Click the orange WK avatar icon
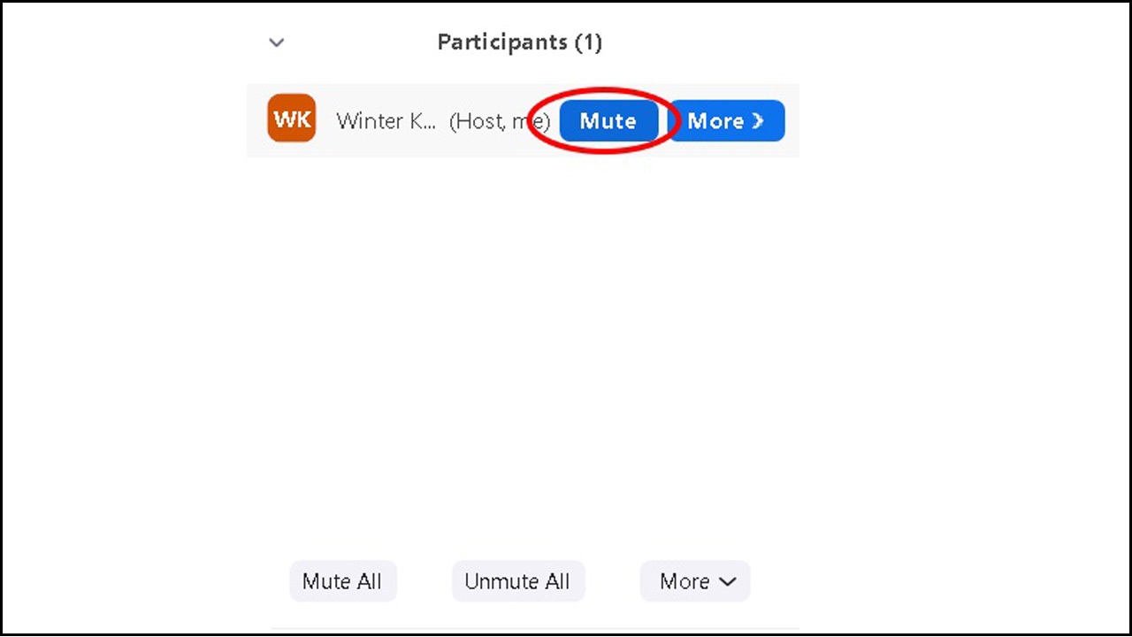The height and width of the screenshot is (637, 1132). click(291, 119)
